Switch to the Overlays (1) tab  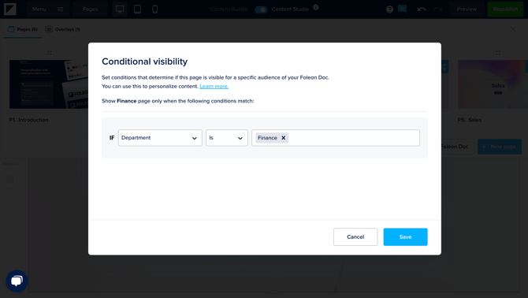[63, 29]
